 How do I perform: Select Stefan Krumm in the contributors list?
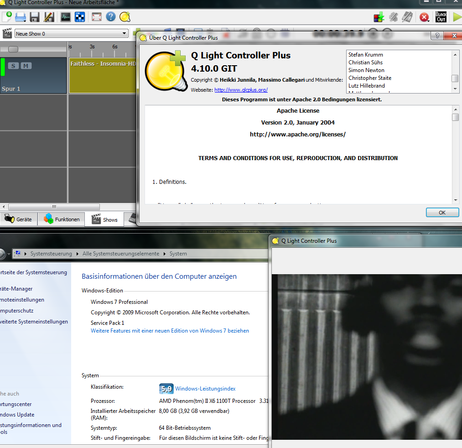(366, 55)
